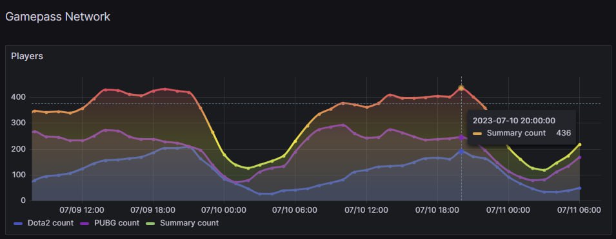
Task: Click the tooltip value 436
Action: (x=563, y=133)
